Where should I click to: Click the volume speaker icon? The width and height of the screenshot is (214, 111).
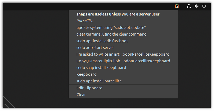coord(196,6)
